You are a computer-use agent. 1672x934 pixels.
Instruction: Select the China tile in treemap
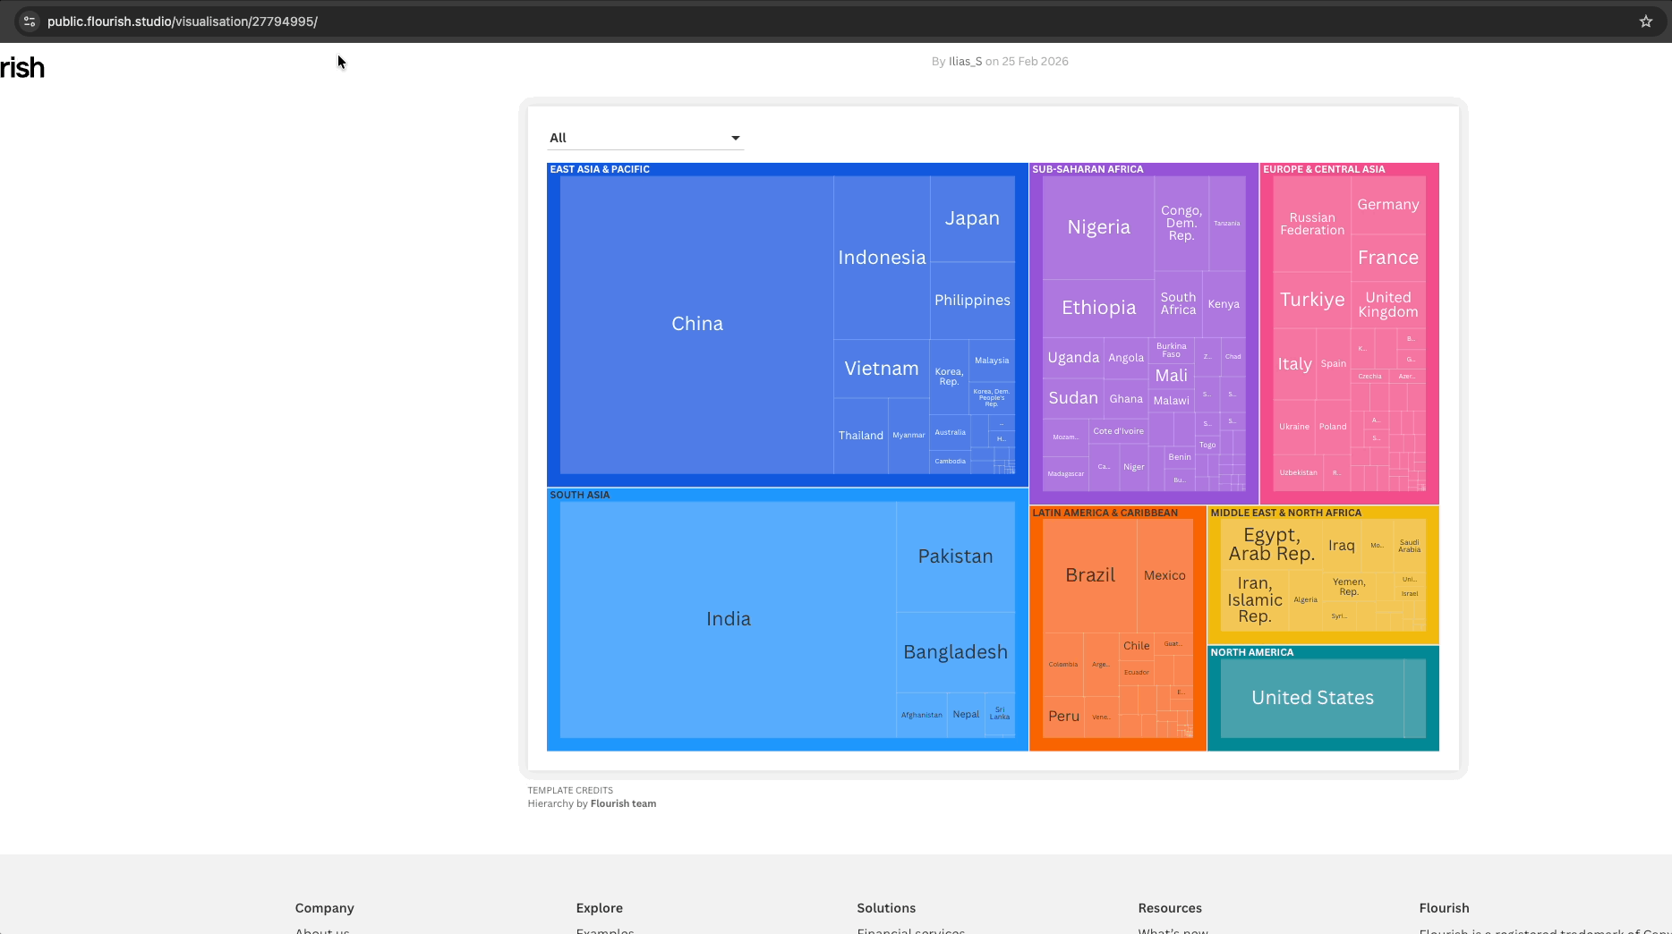(696, 324)
